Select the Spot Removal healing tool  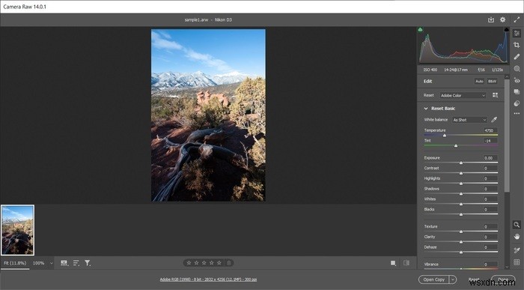coord(517,56)
